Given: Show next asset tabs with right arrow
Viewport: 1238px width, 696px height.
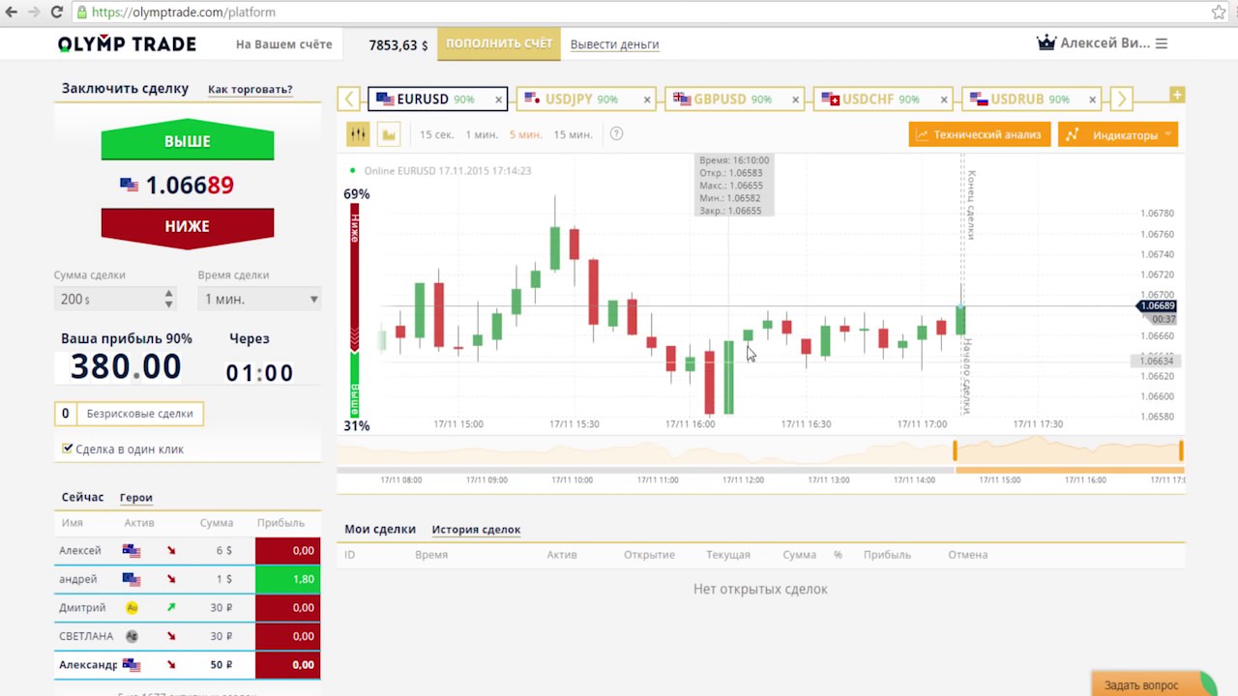Looking at the screenshot, I should tap(1120, 99).
